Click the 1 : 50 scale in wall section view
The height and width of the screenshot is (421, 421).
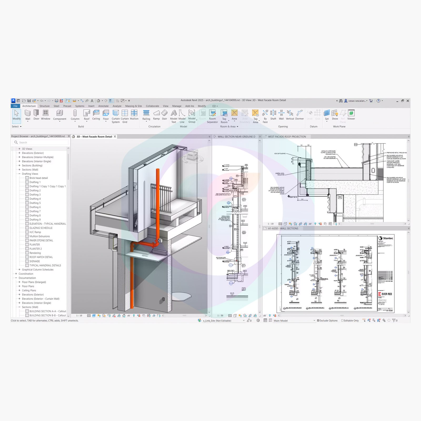(220, 315)
